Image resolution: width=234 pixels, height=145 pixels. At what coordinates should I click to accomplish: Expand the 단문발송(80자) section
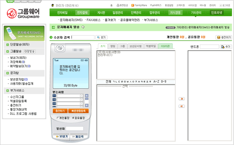pyautogui.click(x=7, y=44)
